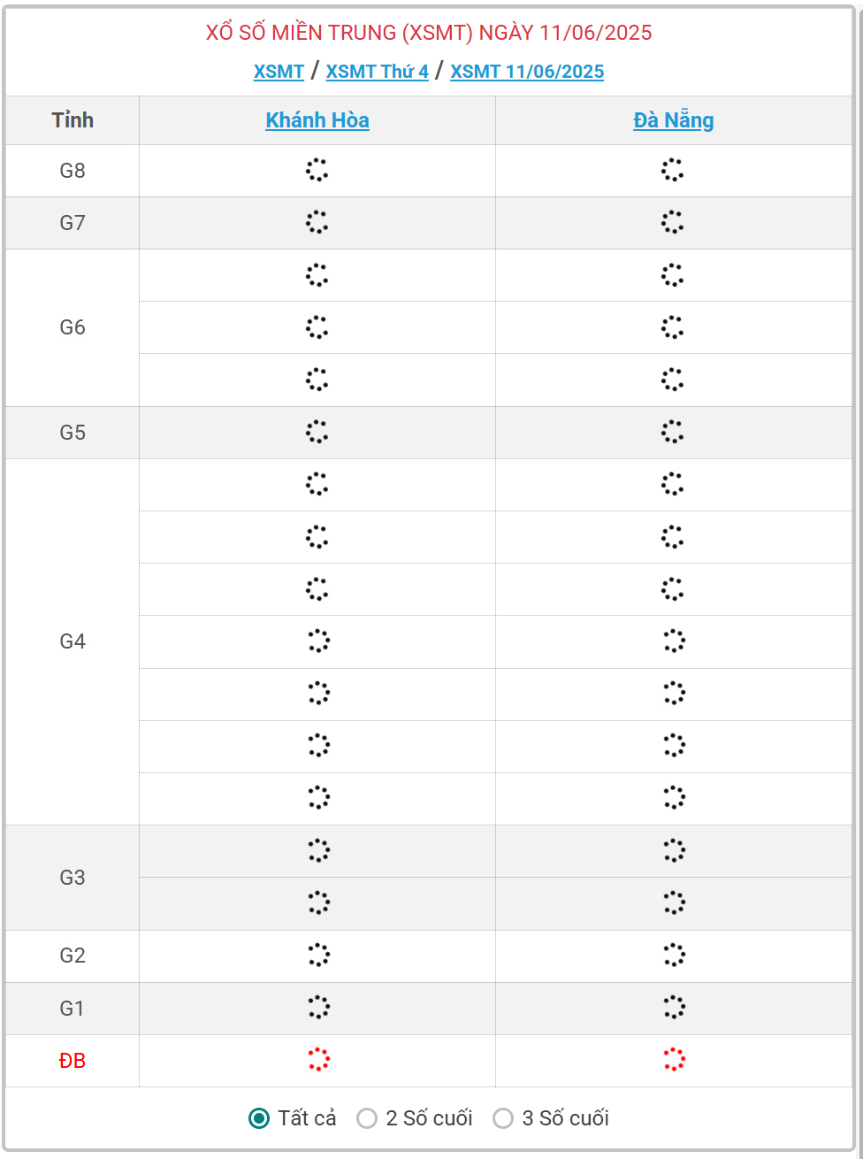
Task: Click the Khánh Hòa G1 loading spinner
Action: pyautogui.click(x=318, y=1008)
